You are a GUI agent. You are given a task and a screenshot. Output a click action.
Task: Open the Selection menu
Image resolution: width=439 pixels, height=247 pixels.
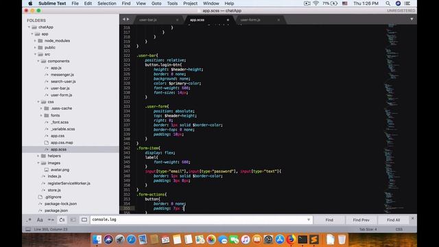(107, 3)
